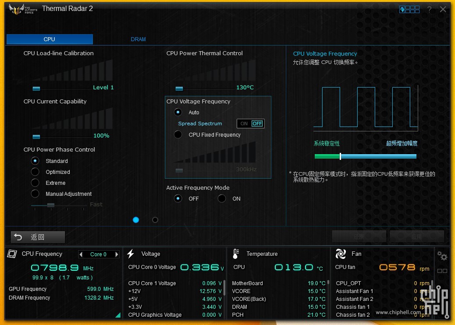Click the Fan list scrollbar
This screenshot has width=455, height=325.
(x=432, y=287)
